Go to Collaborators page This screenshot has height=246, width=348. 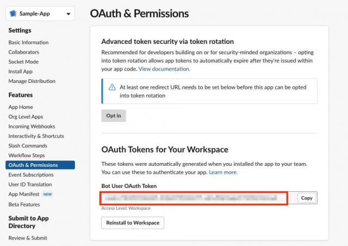(24, 52)
